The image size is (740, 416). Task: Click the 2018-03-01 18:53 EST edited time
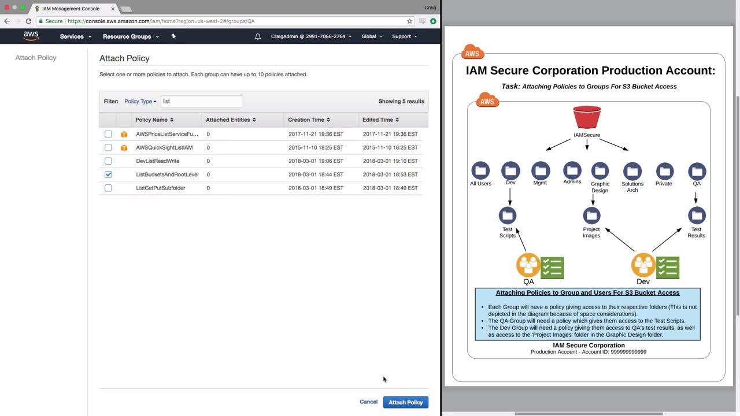click(x=390, y=174)
